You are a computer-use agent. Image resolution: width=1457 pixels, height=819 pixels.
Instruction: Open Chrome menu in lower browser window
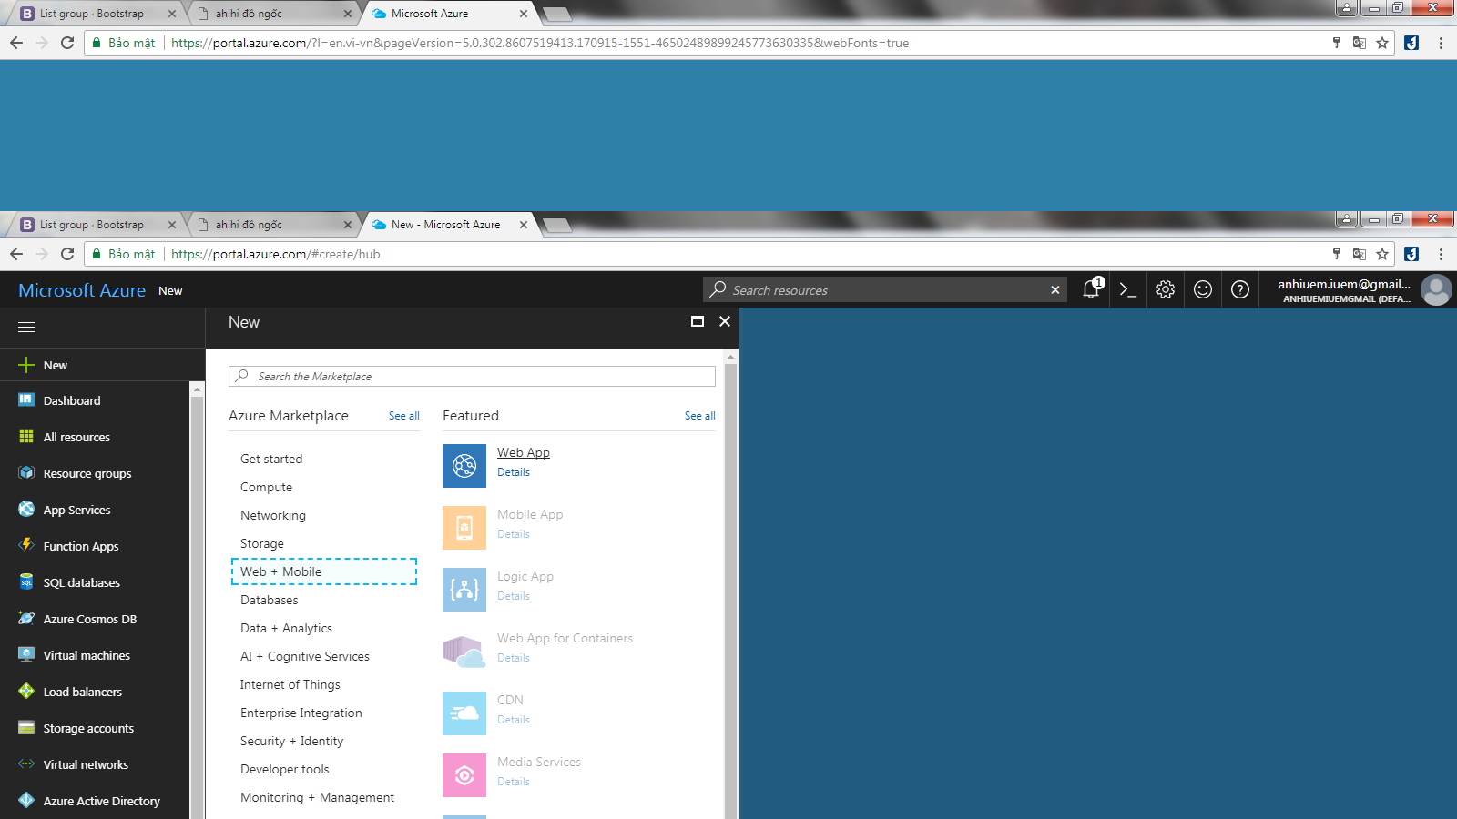(x=1441, y=254)
